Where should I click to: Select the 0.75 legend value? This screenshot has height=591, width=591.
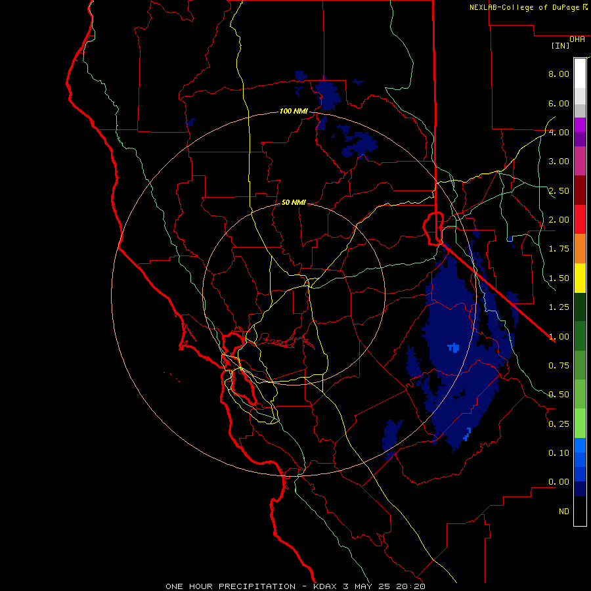pyautogui.click(x=559, y=366)
